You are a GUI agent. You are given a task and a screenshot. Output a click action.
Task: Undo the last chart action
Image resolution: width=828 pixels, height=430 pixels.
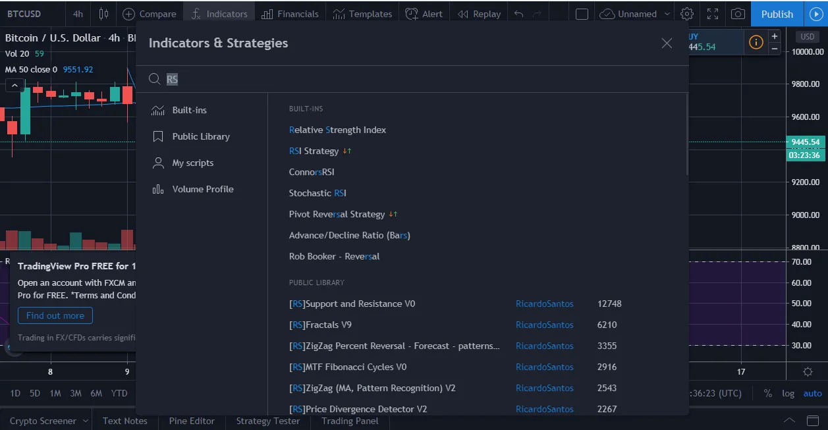point(519,14)
